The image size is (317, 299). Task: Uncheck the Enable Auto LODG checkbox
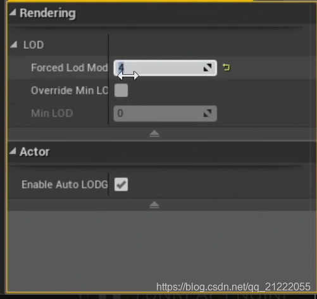(x=121, y=184)
